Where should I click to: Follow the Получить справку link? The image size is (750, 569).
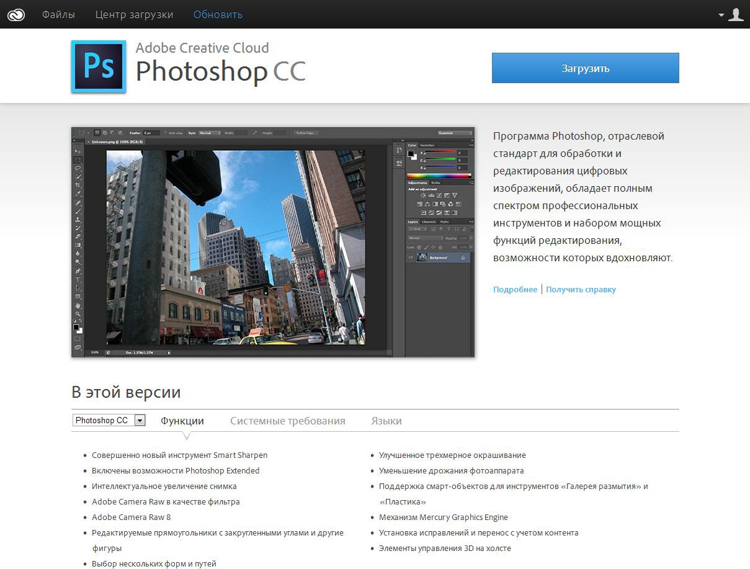(581, 290)
